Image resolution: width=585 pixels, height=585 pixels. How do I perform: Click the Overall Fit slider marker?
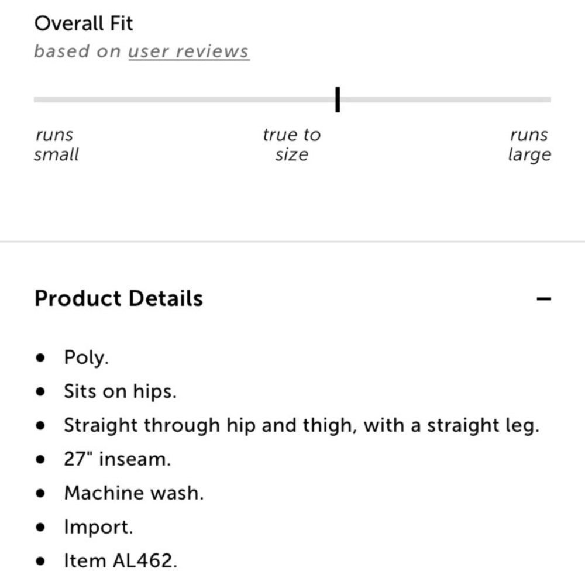point(338,99)
